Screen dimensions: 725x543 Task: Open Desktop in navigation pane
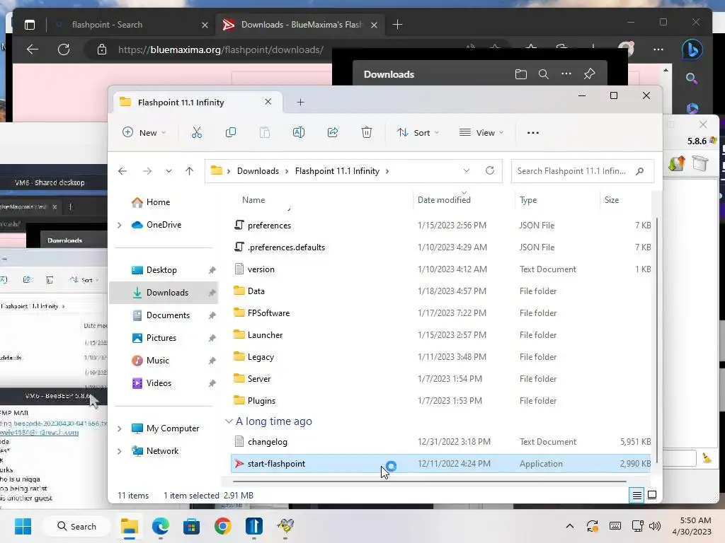[x=161, y=270]
